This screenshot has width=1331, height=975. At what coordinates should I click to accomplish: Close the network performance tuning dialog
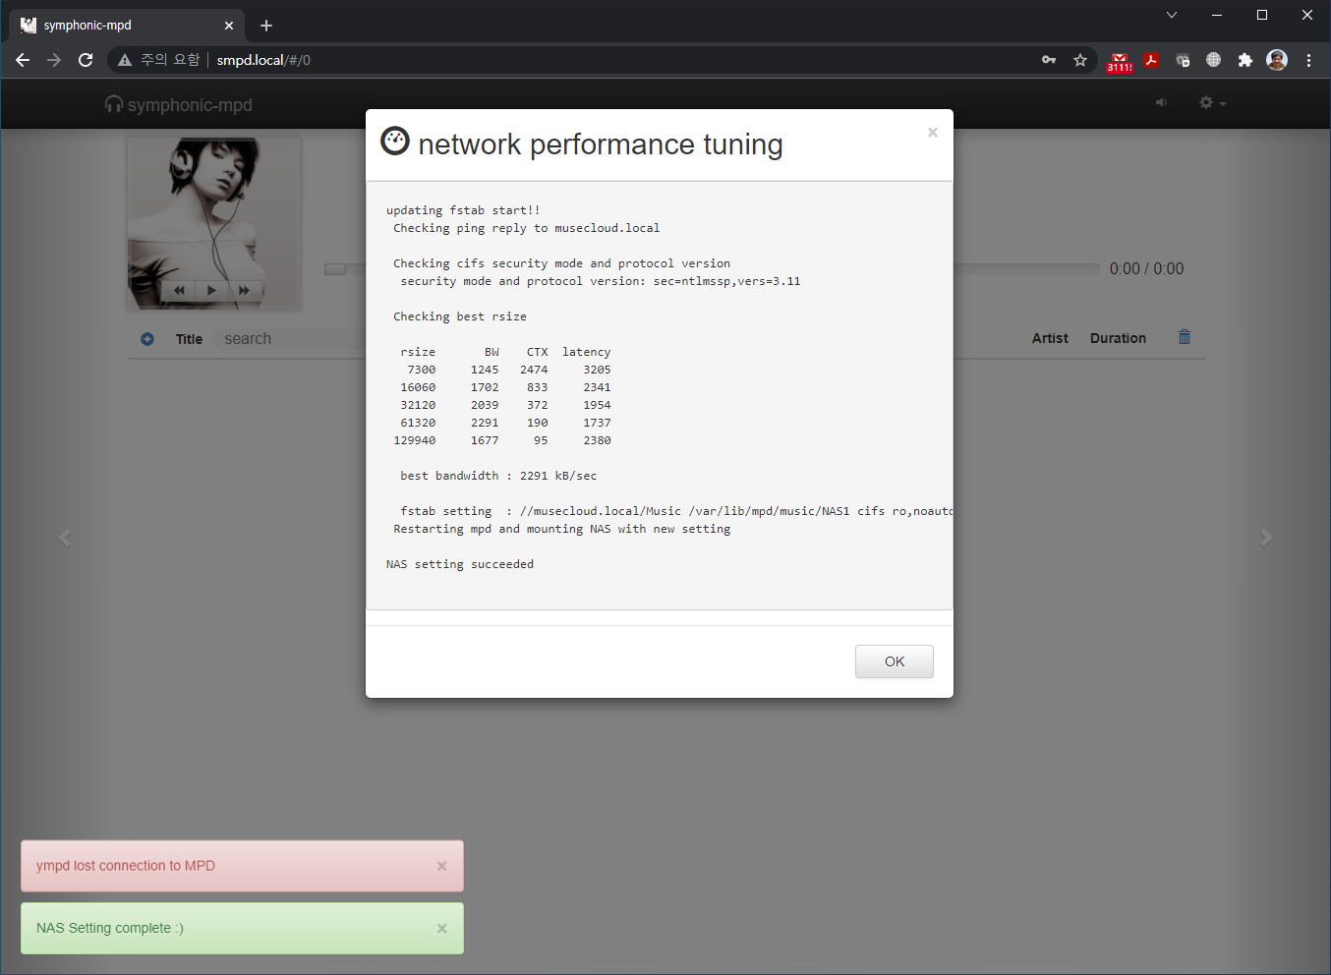tap(932, 133)
